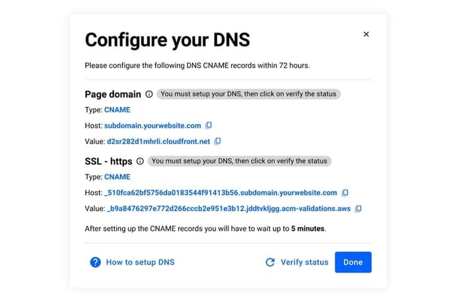This screenshot has width=457, height=302.
Task: Close the Configure your DNS dialog
Action: pyautogui.click(x=366, y=34)
